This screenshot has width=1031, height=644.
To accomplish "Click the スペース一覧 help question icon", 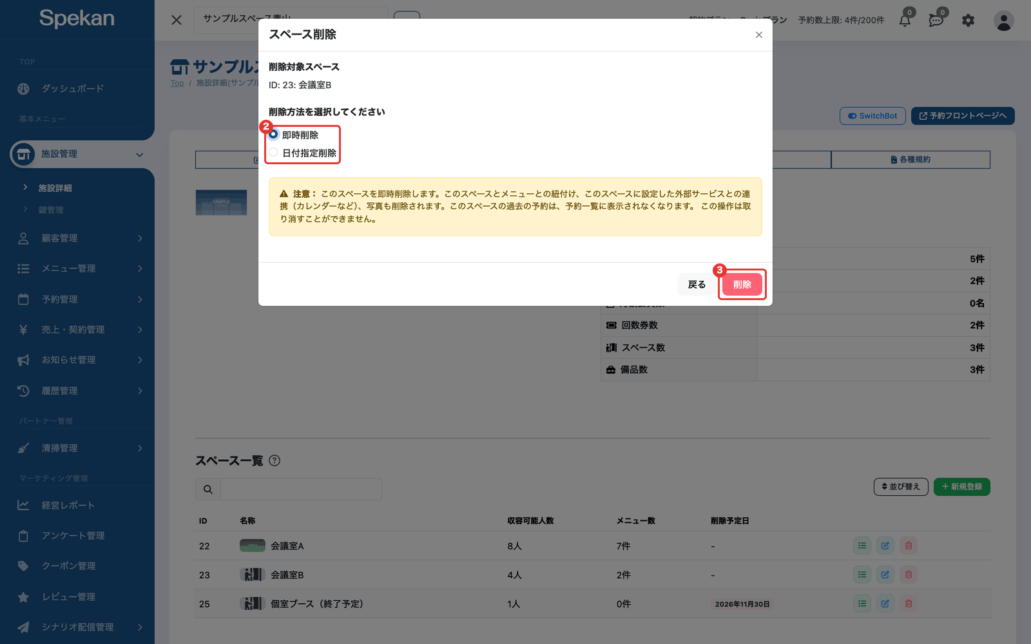I will 275,460.
